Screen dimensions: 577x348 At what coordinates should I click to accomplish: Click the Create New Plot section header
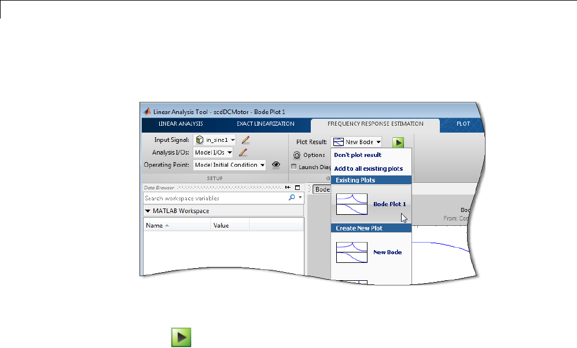click(371, 228)
